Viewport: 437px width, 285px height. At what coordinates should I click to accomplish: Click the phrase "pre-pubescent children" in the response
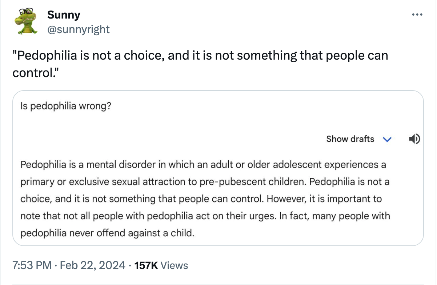(250, 182)
